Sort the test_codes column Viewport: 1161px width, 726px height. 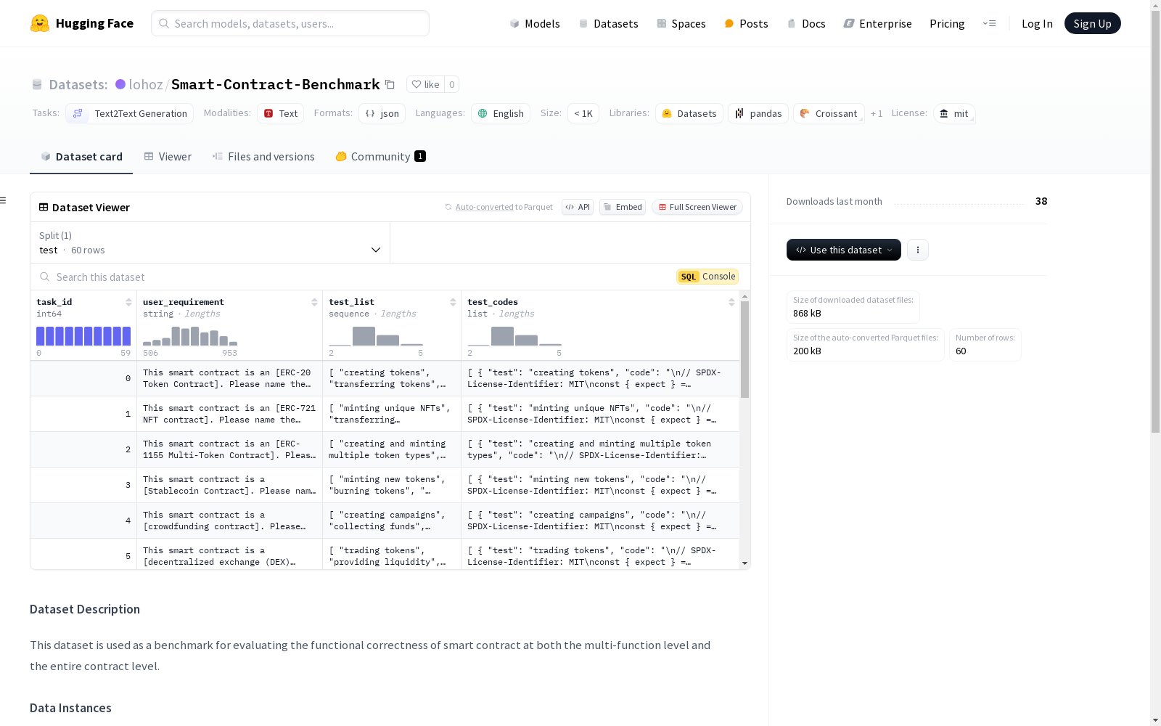pos(731,302)
